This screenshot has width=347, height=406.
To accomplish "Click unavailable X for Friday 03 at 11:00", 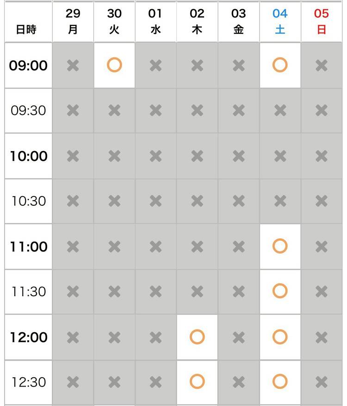I will pyautogui.click(x=239, y=247).
